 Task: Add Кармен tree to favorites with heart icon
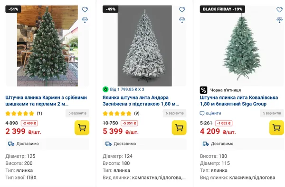[85, 9]
